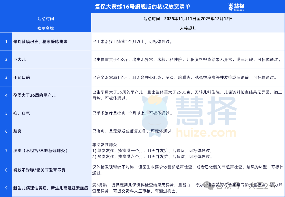Click the 活动时间 header cell

[46, 18]
